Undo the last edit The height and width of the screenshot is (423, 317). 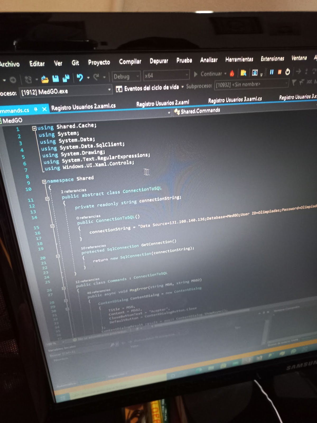pos(80,78)
